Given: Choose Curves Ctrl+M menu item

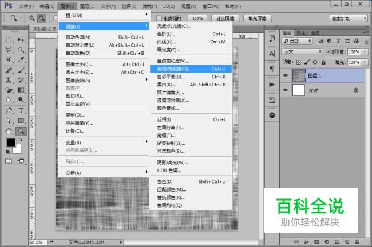Looking at the screenshot, I should pyautogui.click(x=191, y=42).
